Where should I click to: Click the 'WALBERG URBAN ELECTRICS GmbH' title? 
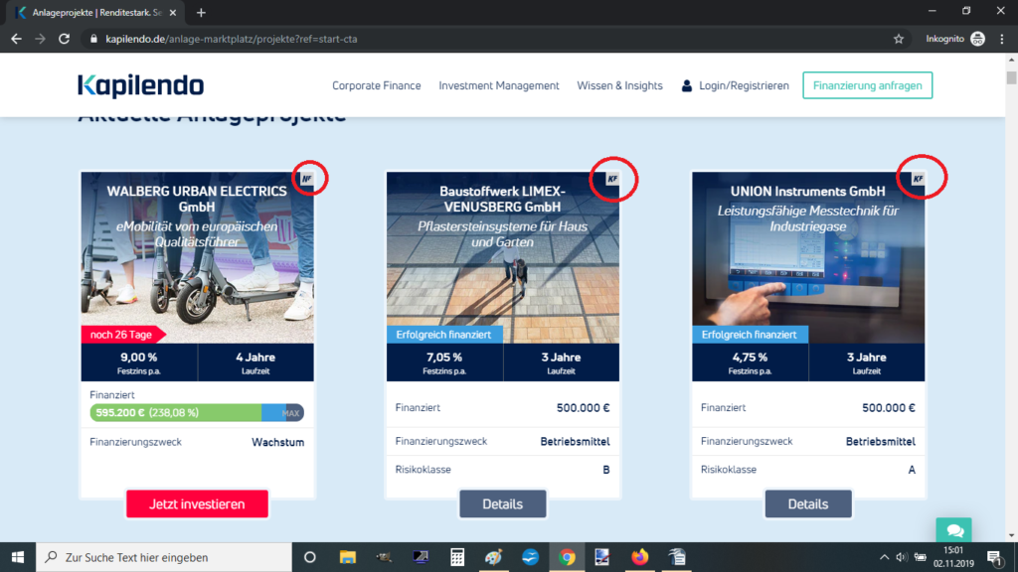click(197, 199)
